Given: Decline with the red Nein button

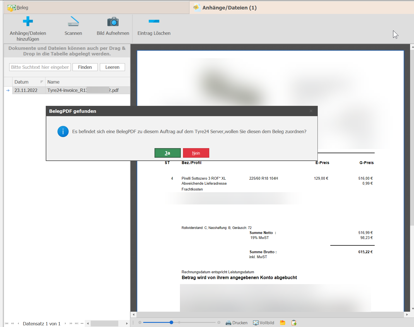Looking at the screenshot, I should pyautogui.click(x=196, y=153).
